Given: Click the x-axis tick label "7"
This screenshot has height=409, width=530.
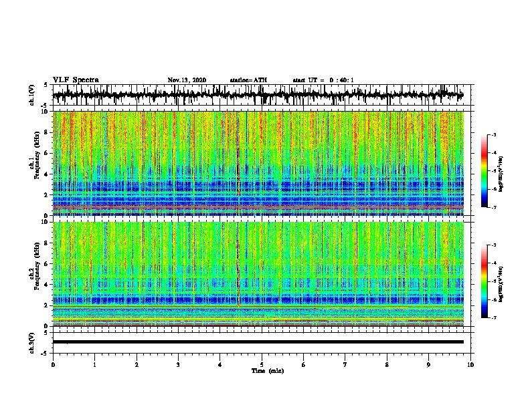Looking at the screenshot, I should (x=345, y=365).
